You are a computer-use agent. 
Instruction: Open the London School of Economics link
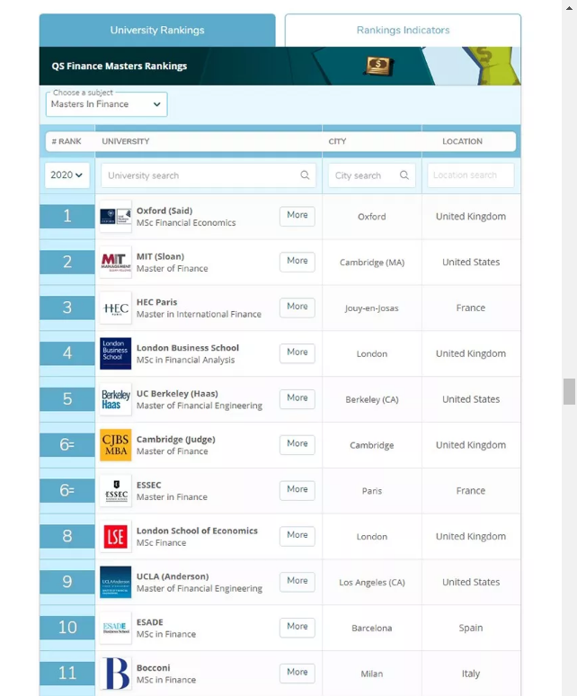(197, 531)
